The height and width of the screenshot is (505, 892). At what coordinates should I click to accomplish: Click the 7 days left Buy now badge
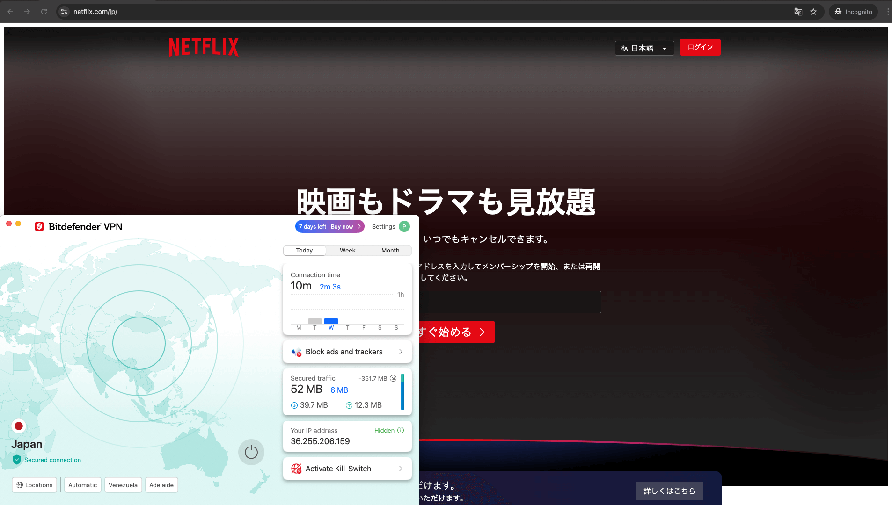click(329, 227)
